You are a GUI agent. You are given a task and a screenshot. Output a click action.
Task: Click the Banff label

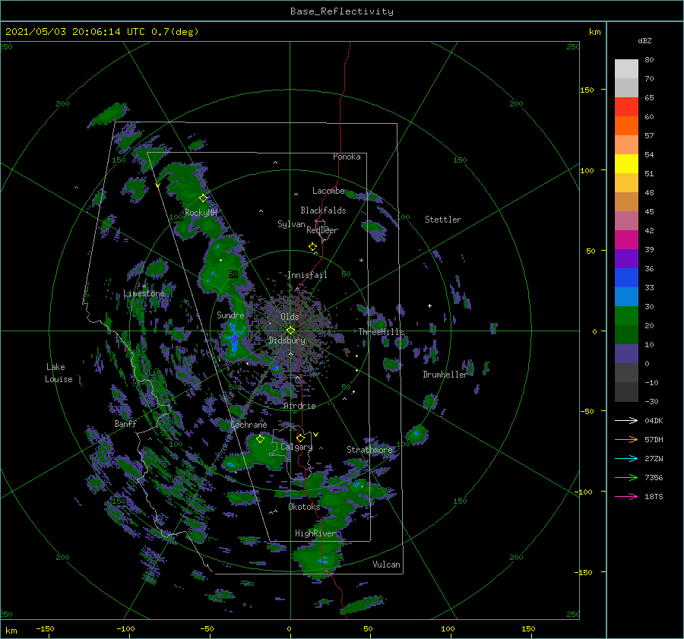click(x=125, y=423)
